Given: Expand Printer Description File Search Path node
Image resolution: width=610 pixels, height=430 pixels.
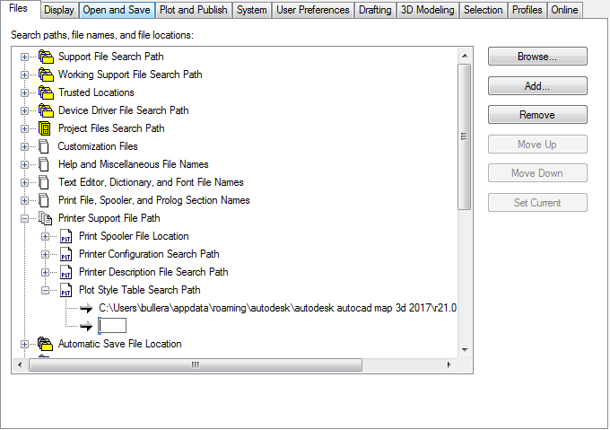Looking at the screenshot, I should 45,272.
